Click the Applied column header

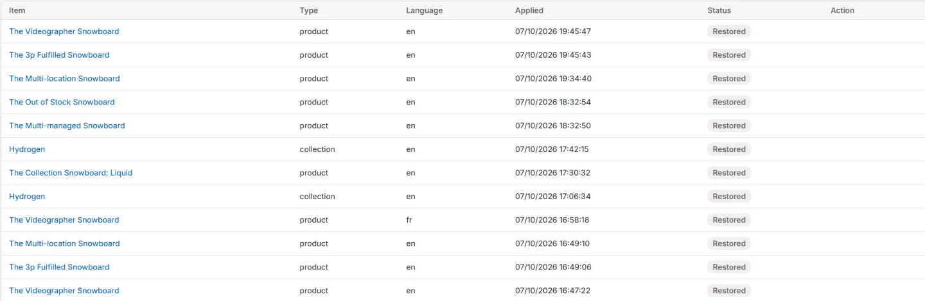(529, 11)
